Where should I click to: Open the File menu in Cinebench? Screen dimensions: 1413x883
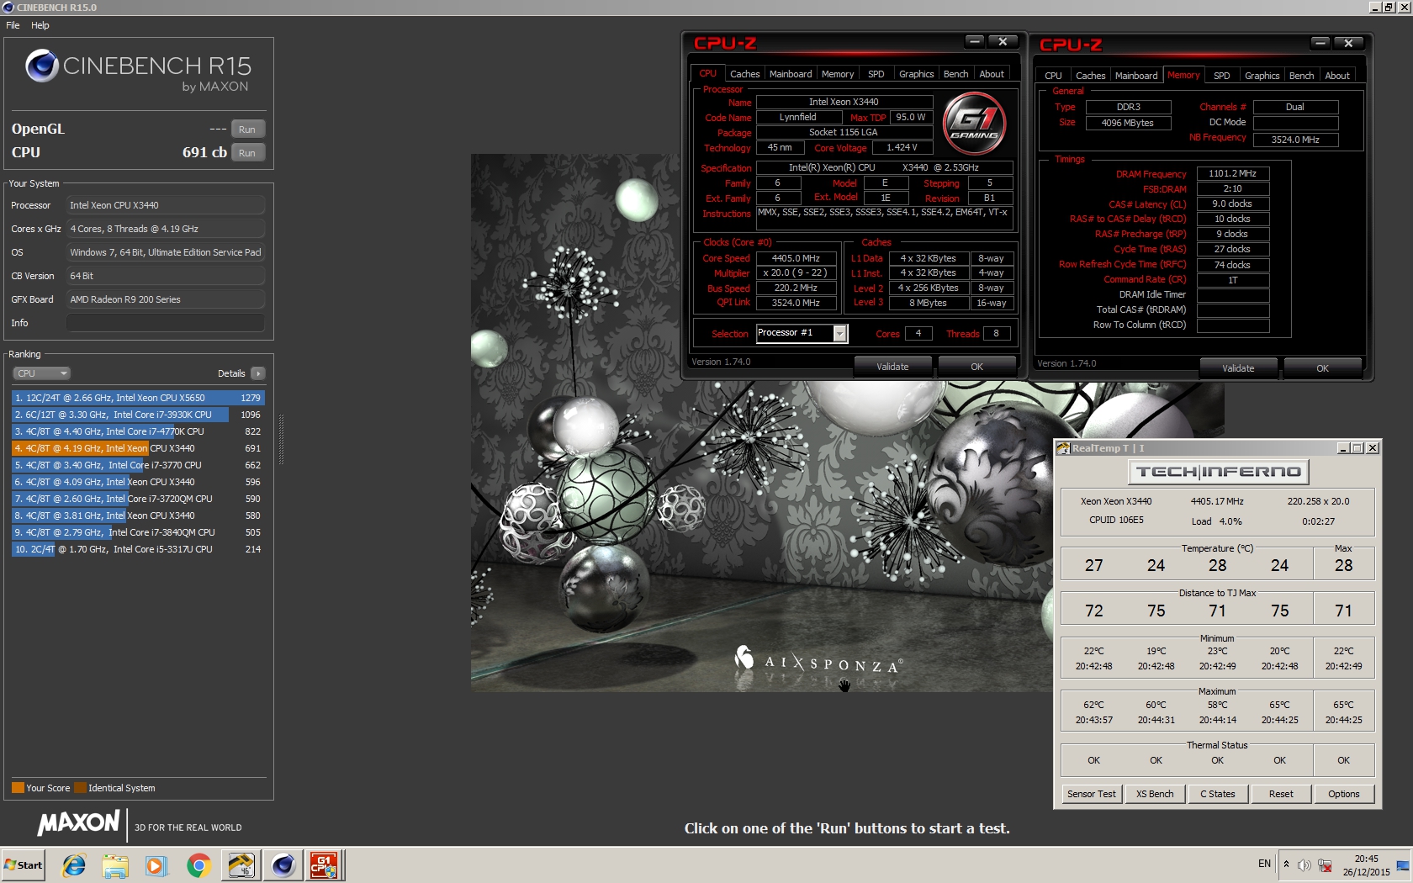[13, 25]
